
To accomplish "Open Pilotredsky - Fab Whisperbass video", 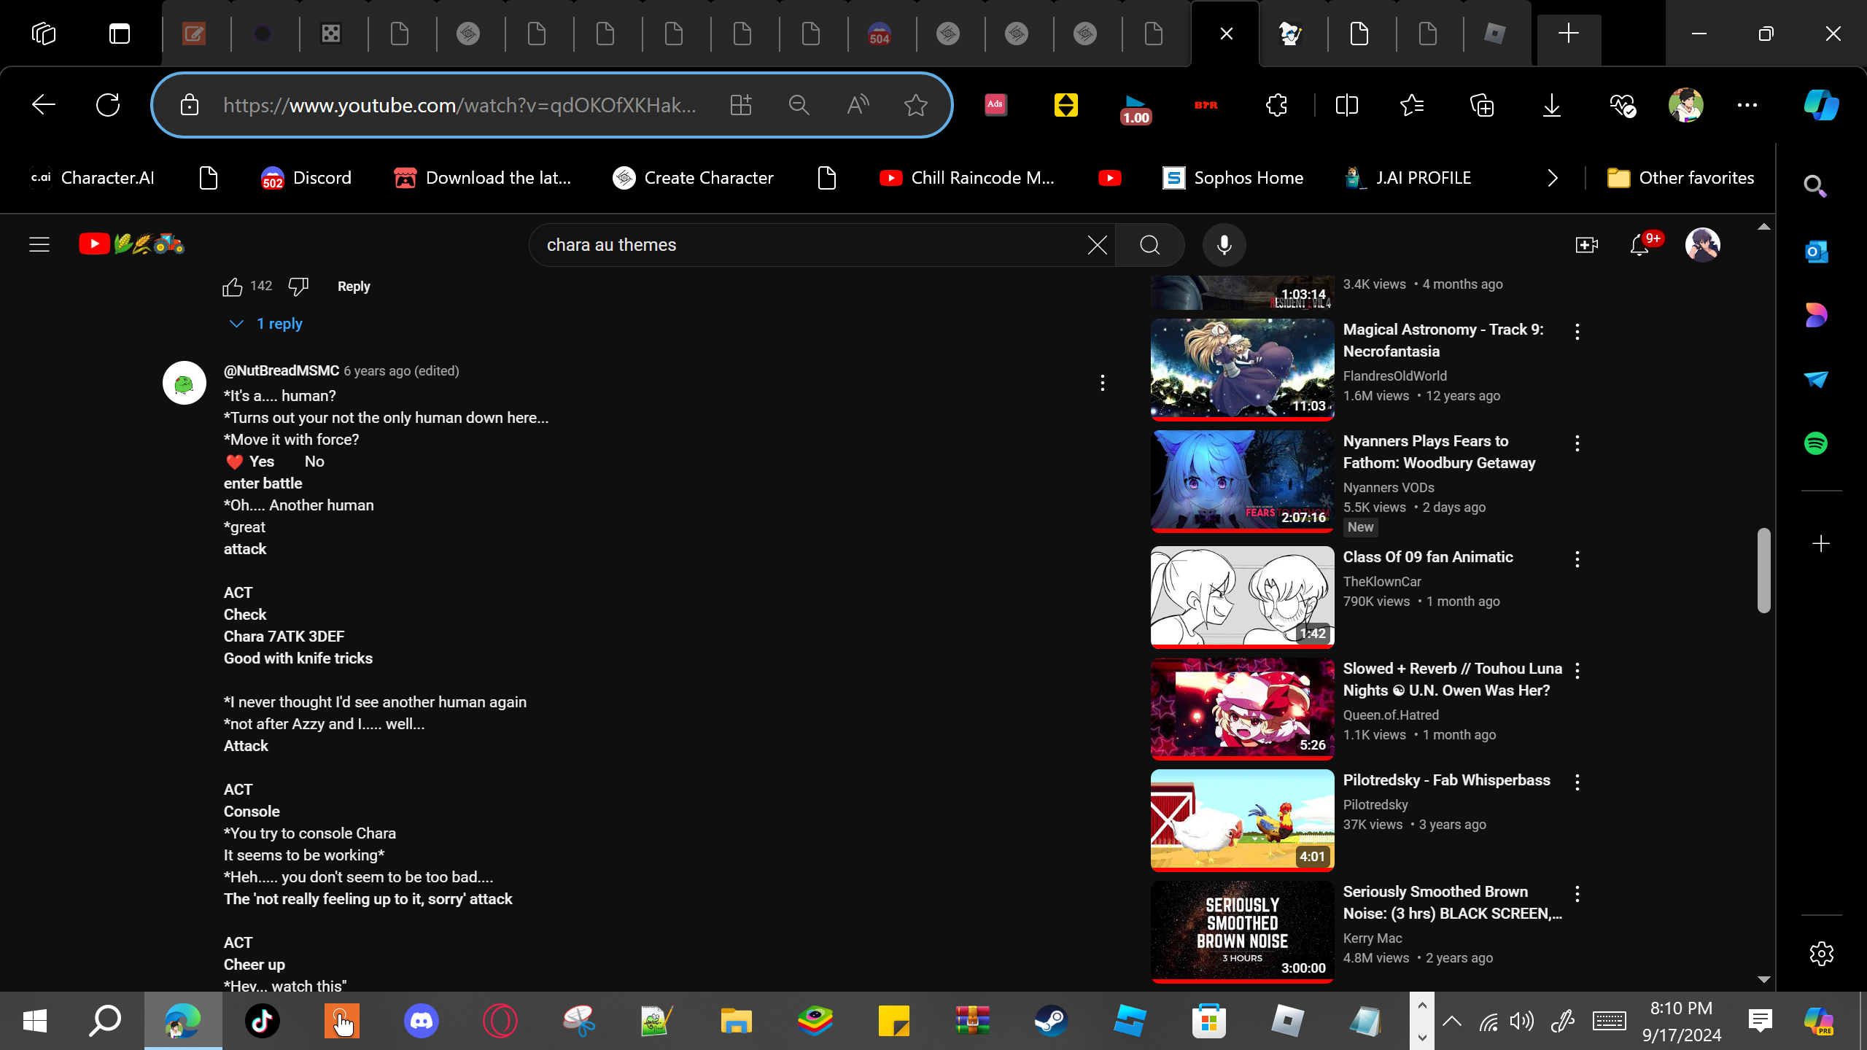I will 1446,780.
